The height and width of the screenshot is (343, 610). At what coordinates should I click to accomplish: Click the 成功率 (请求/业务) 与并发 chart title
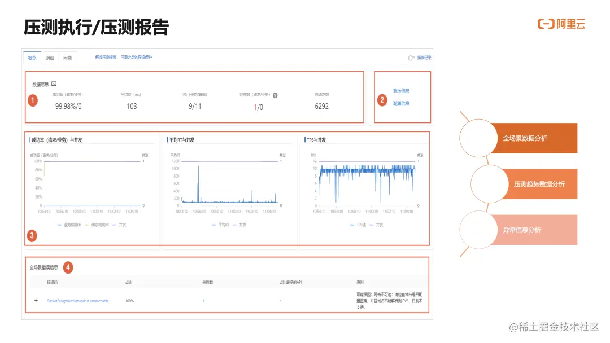pos(57,140)
